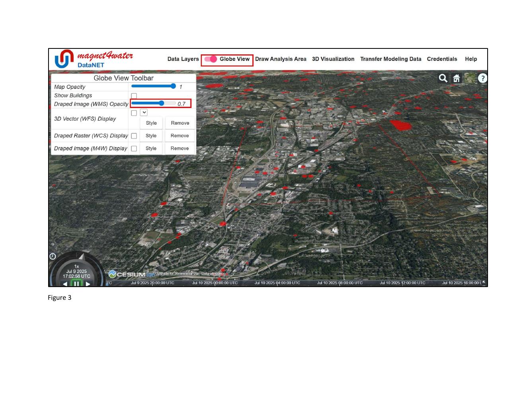Screen dimensions: 525x405
Task: Click the Show Buildings label
Action: point(73,96)
